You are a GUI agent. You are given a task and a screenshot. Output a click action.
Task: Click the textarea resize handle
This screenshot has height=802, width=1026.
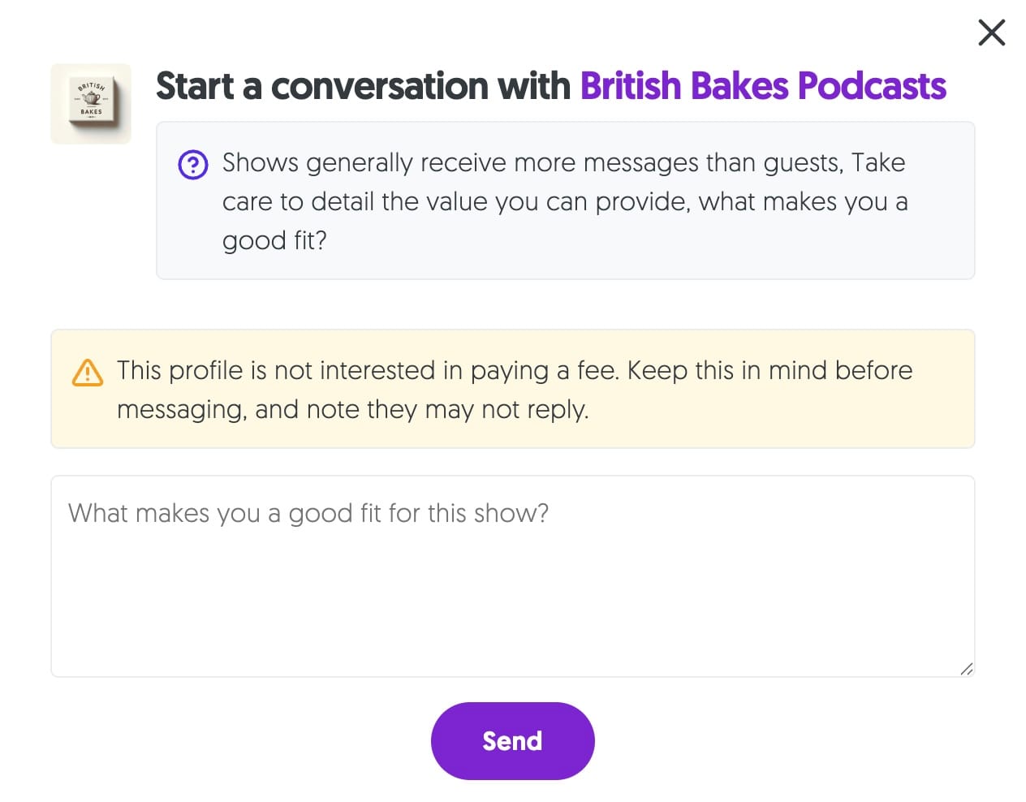(x=967, y=670)
